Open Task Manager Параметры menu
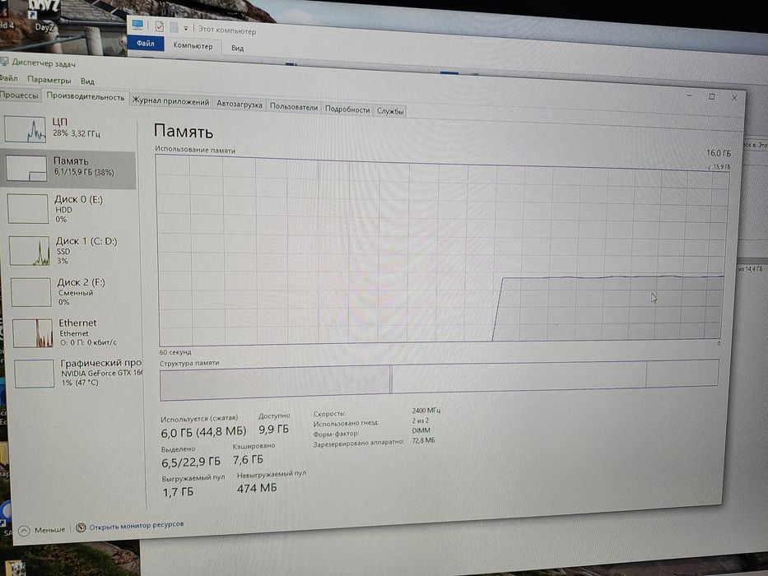The width and height of the screenshot is (768, 576). pos(49,79)
